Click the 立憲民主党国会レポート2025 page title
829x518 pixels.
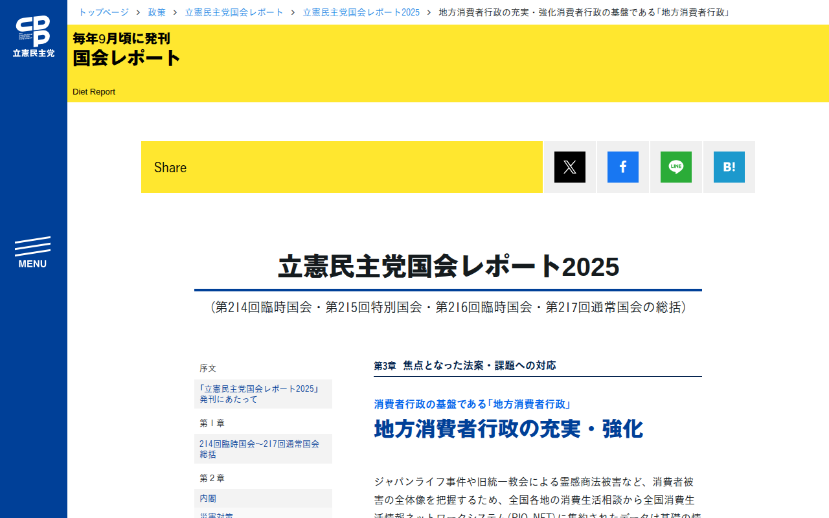448,267
